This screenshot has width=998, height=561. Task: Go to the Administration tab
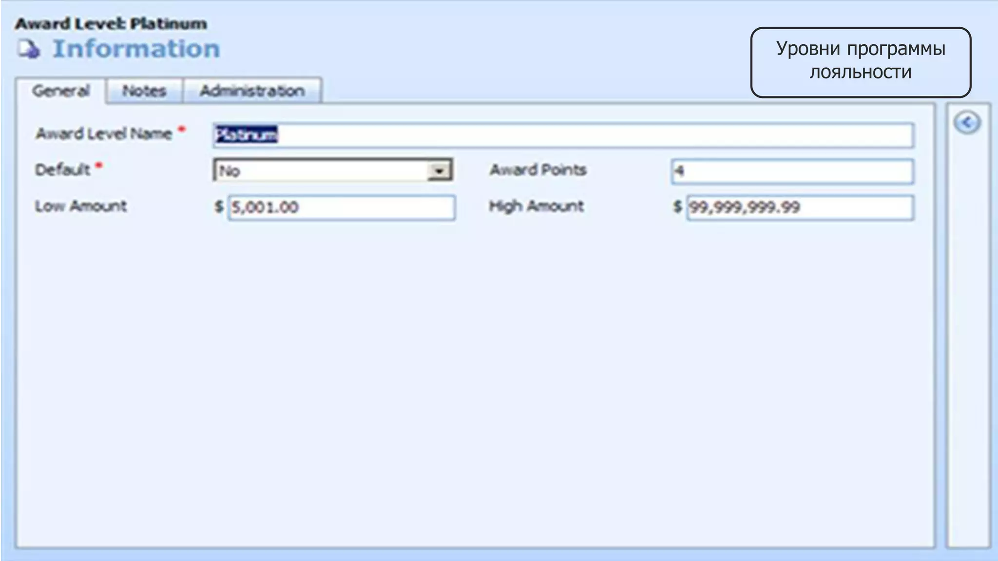tap(252, 91)
